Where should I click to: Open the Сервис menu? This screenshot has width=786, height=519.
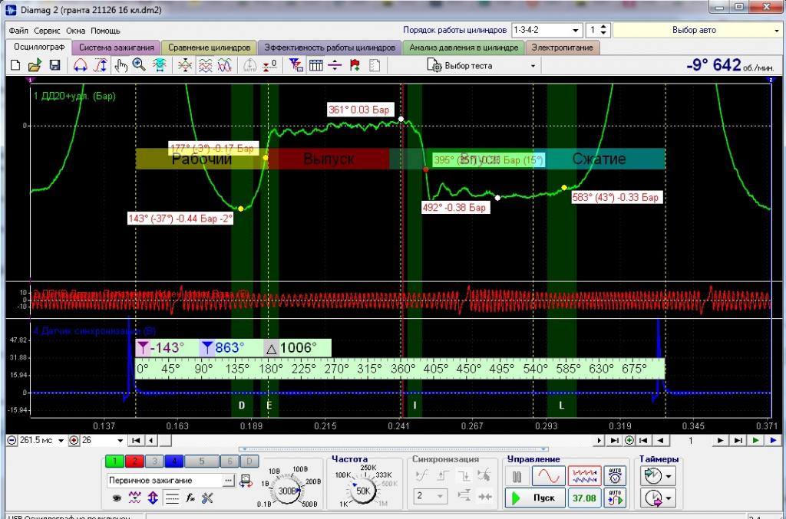coord(47,31)
